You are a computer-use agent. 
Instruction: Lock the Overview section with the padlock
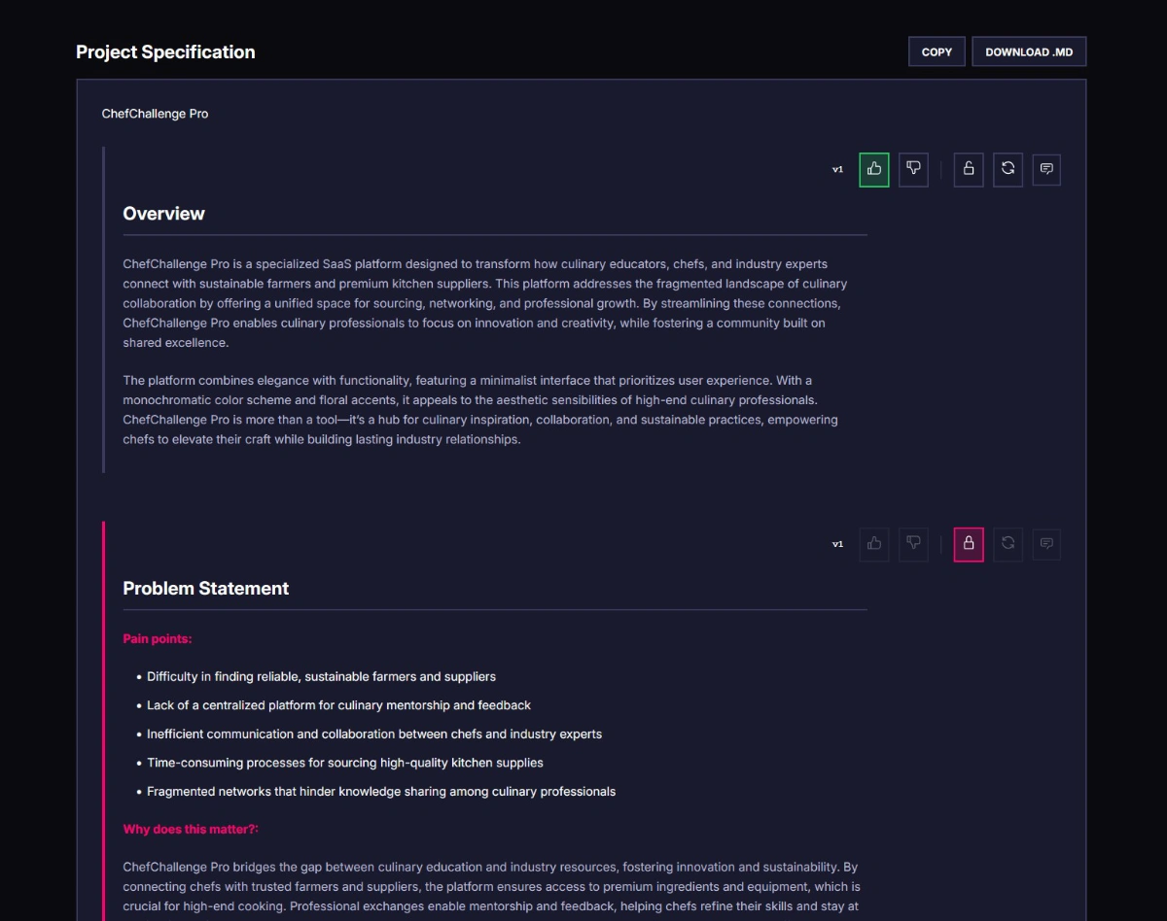click(x=969, y=169)
